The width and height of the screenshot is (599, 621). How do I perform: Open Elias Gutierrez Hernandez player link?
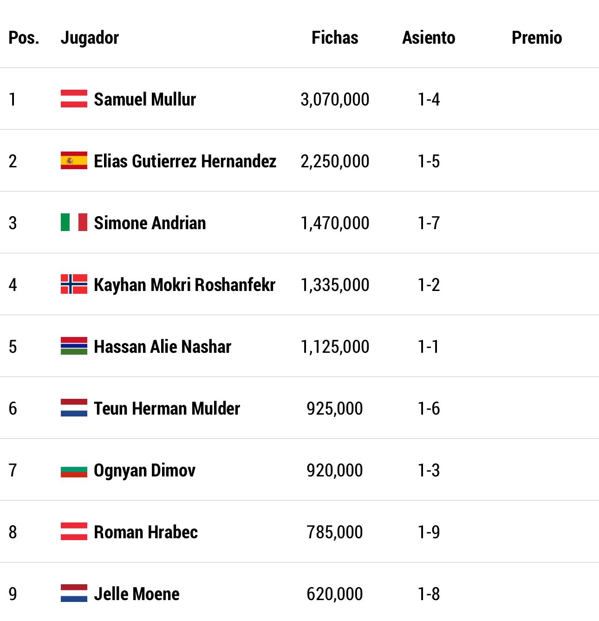coord(185,161)
